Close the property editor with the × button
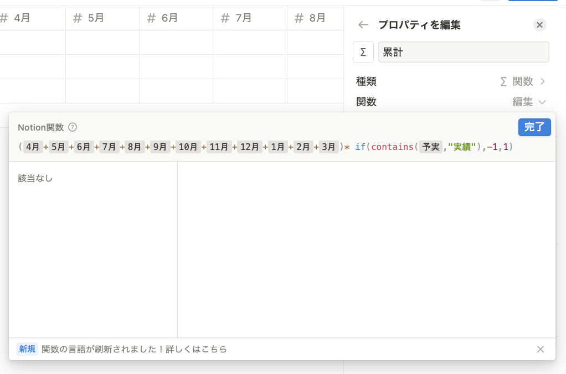Viewport: 566px width, 374px height. pyautogui.click(x=539, y=24)
